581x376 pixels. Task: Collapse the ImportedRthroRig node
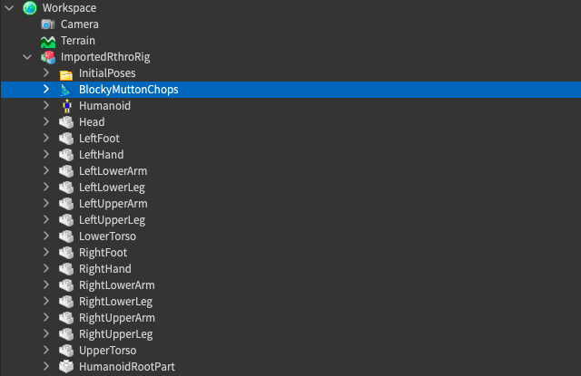coord(27,57)
